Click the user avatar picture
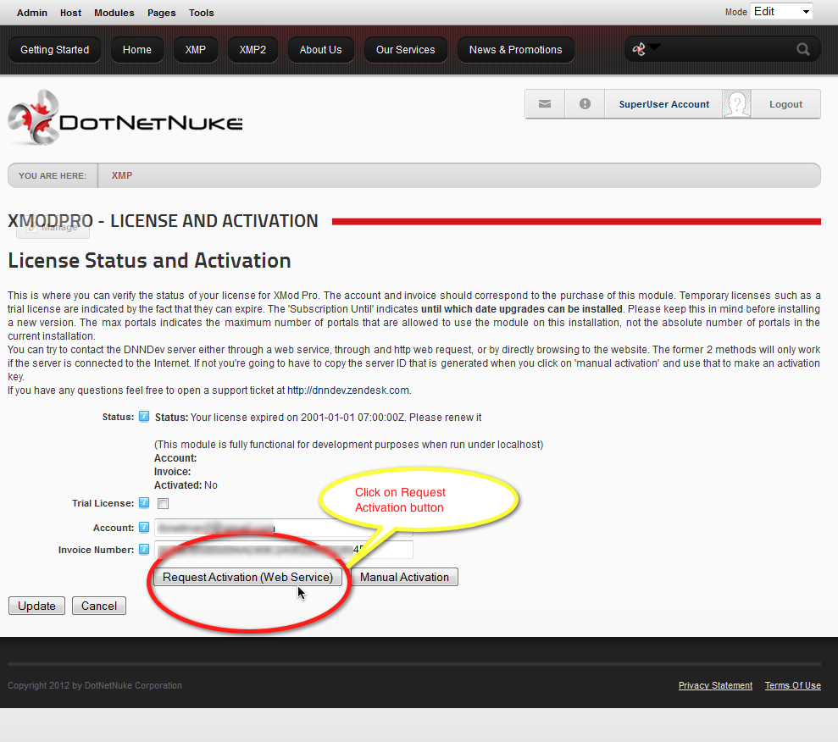Viewport: 838px width, 742px height. (x=737, y=103)
